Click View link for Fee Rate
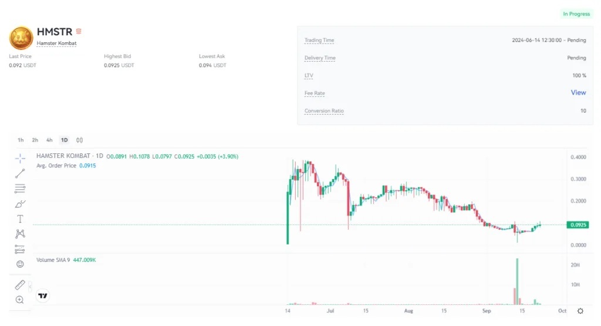The image size is (601, 326). tap(578, 92)
